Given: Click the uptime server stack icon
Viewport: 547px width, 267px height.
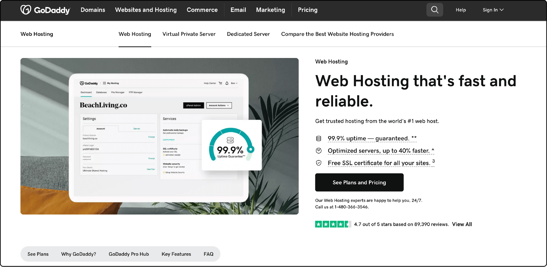Looking at the screenshot, I should point(319,139).
